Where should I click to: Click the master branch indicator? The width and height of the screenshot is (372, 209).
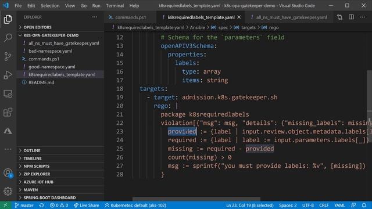[x=24, y=205]
